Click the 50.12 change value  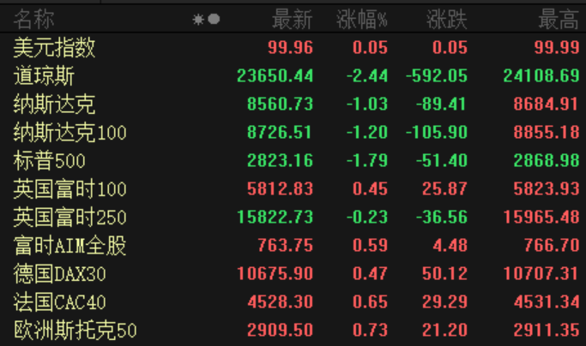pyautogui.click(x=444, y=273)
